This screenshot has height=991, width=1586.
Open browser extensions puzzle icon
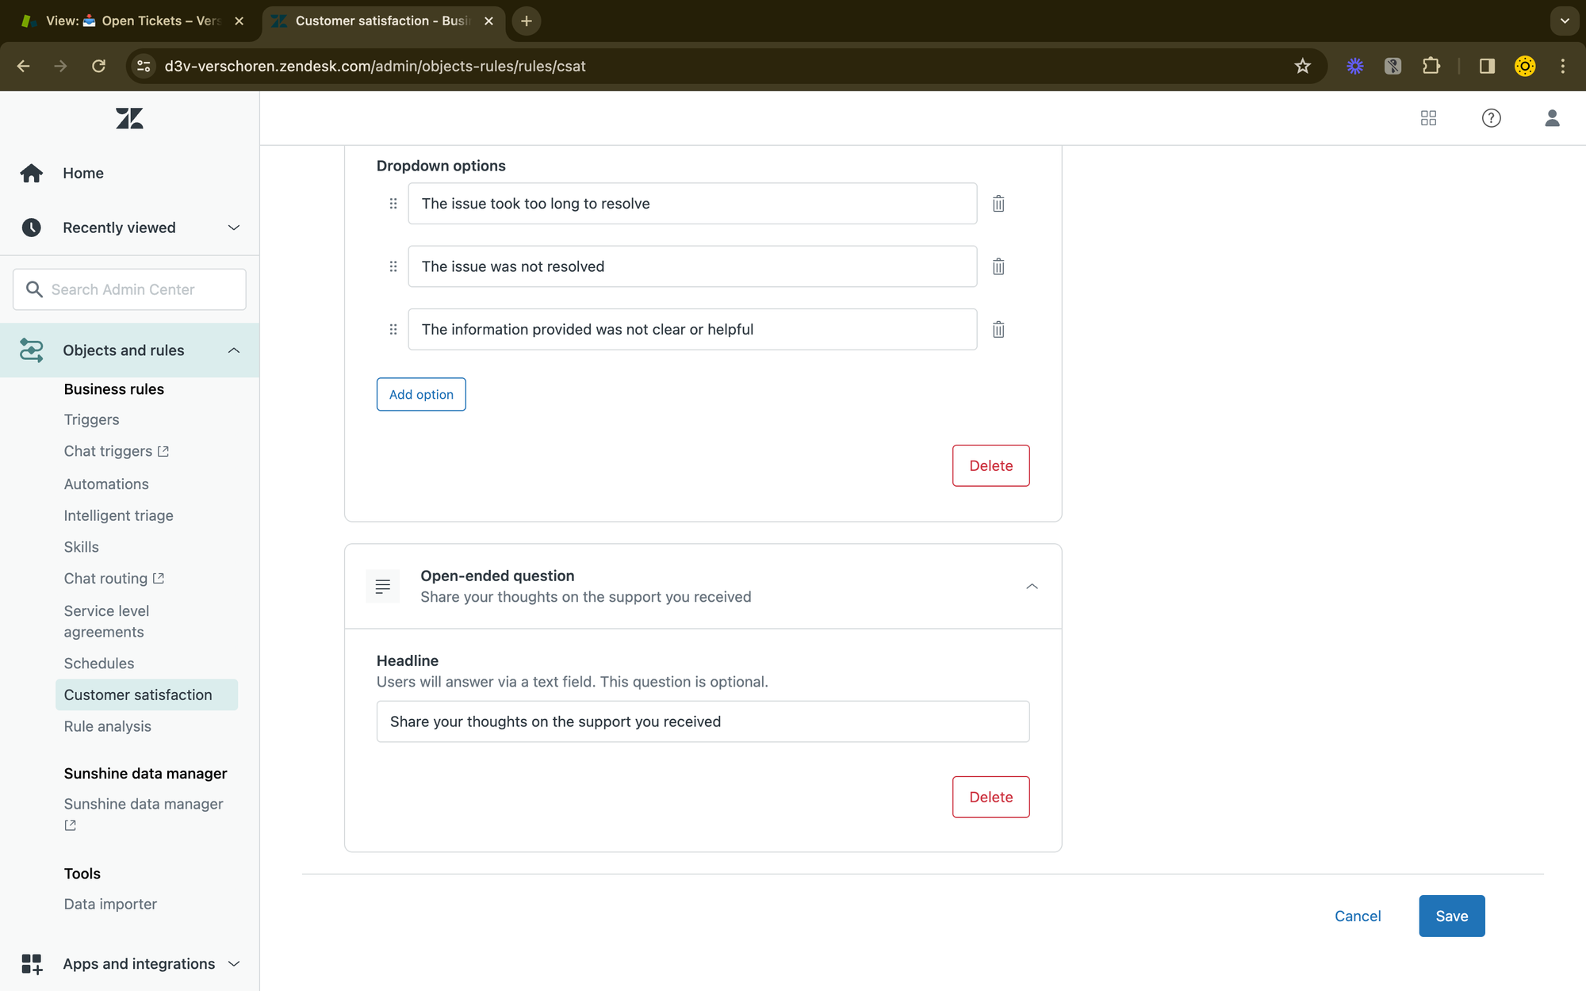1431,66
